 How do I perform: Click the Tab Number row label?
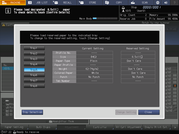click(64, 81)
